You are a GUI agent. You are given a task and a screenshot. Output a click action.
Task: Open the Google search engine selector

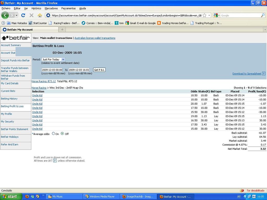tap(217, 15)
